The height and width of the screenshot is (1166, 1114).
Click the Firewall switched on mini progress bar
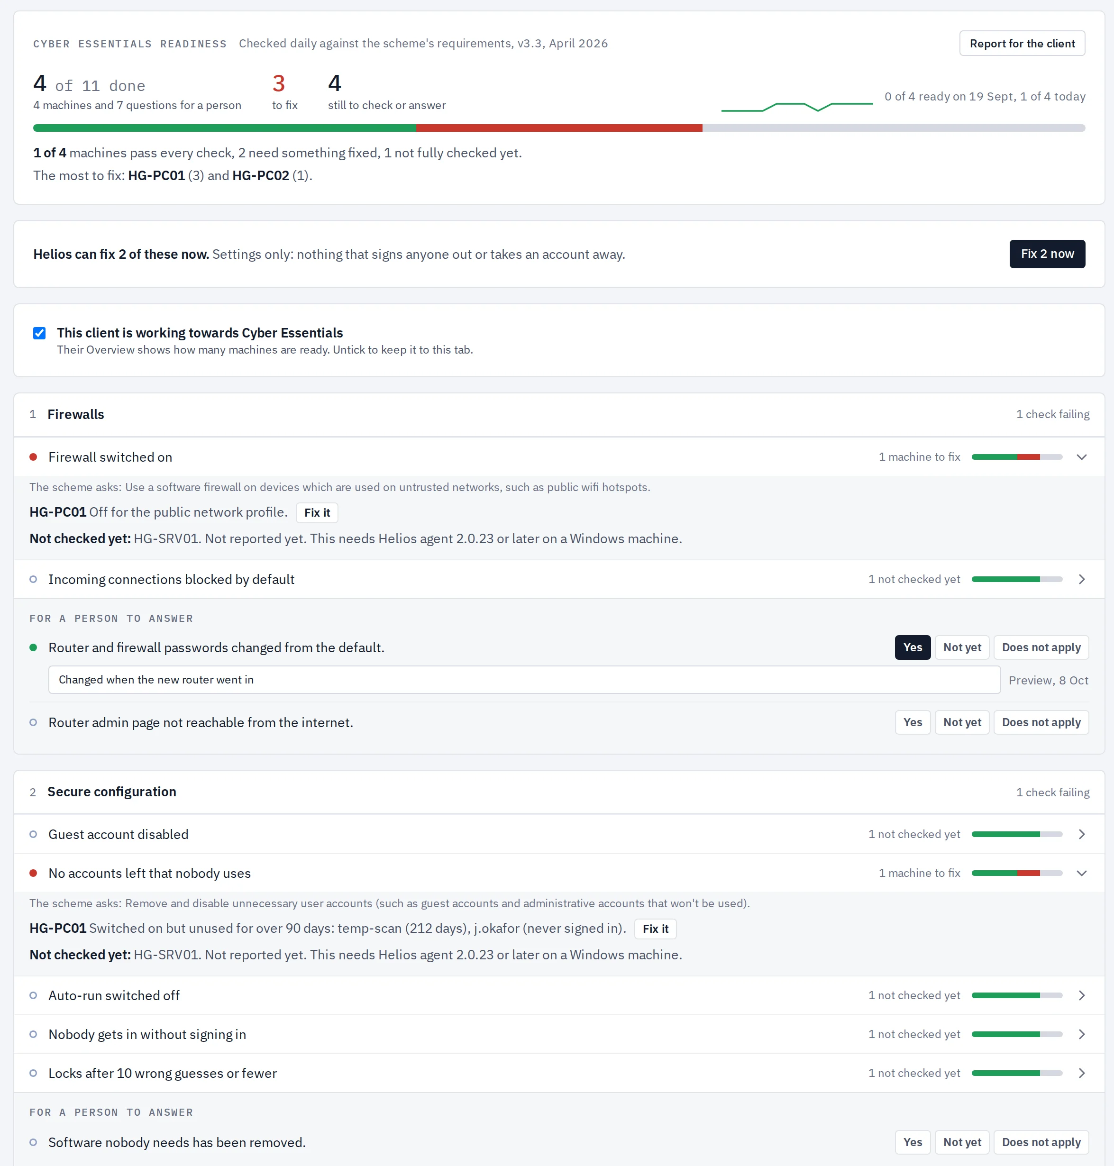pos(1017,457)
